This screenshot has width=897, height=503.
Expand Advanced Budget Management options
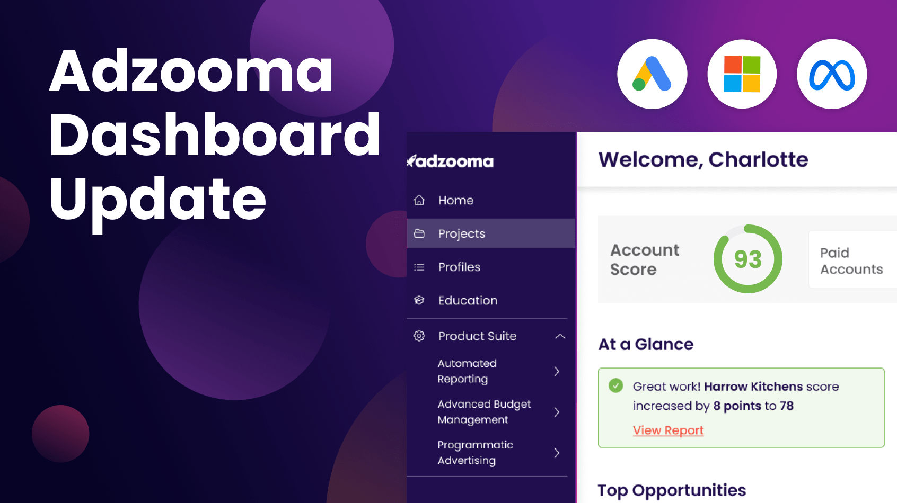tap(557, 412)
